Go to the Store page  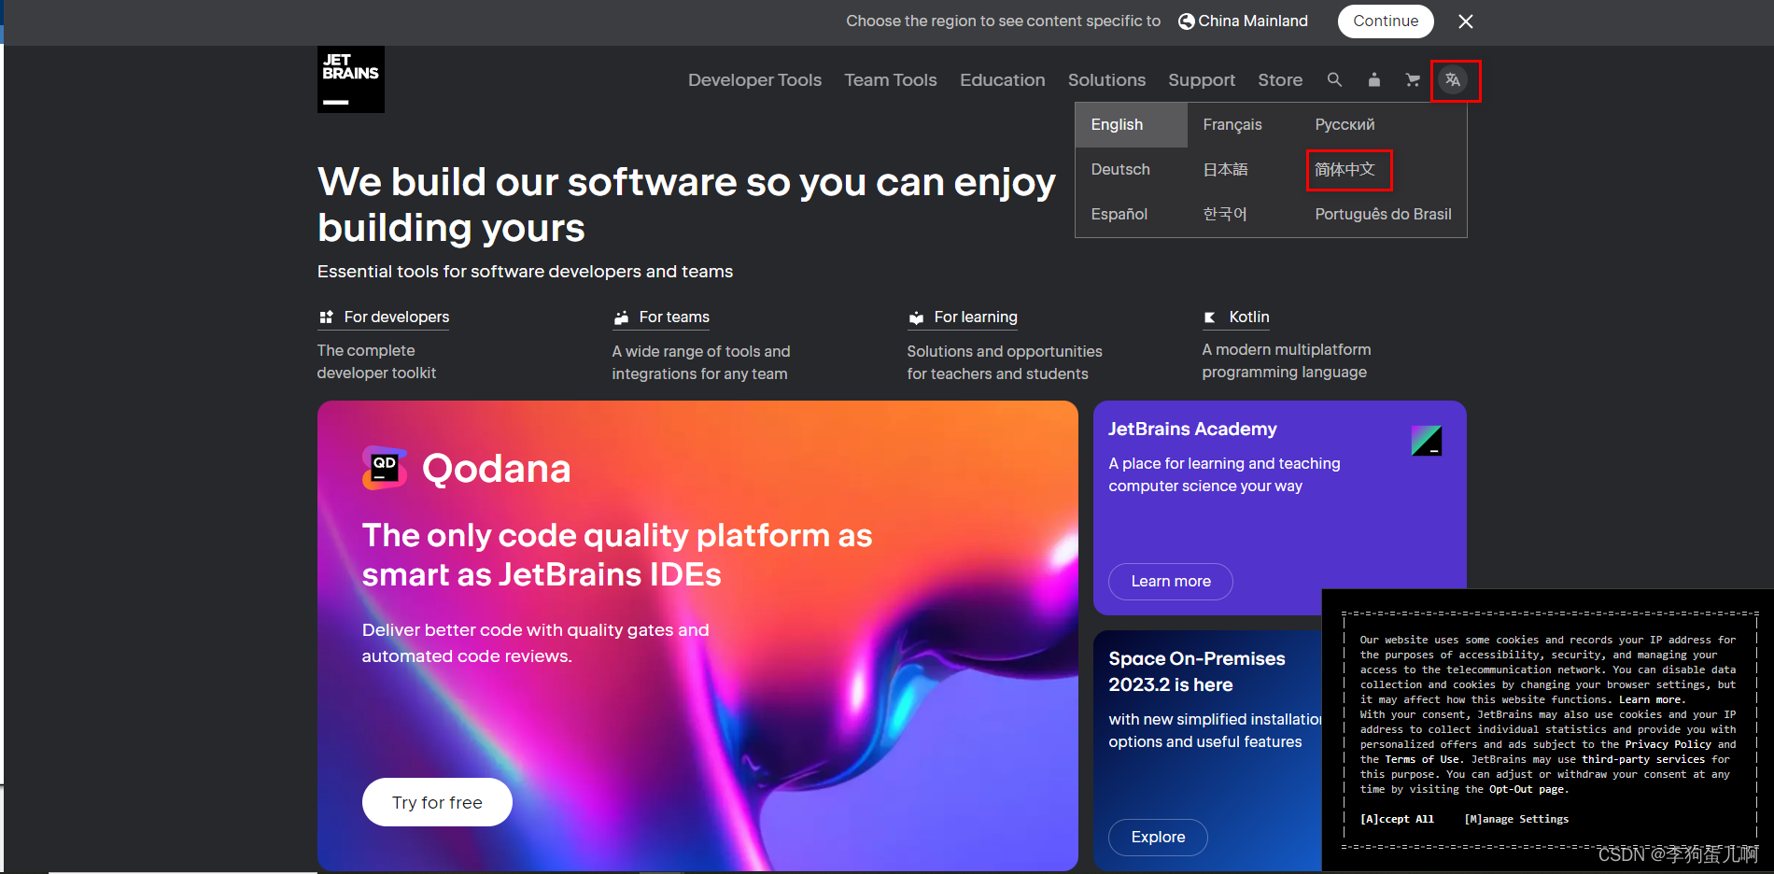coord(1280,80)
